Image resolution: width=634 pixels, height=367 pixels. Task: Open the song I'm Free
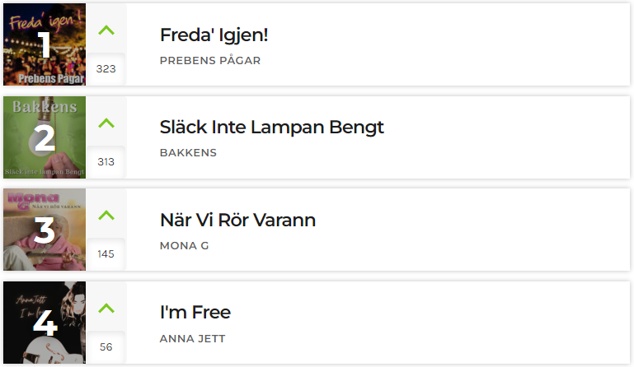coord(195,313)
